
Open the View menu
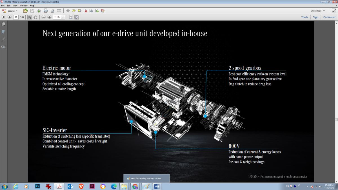15,5
